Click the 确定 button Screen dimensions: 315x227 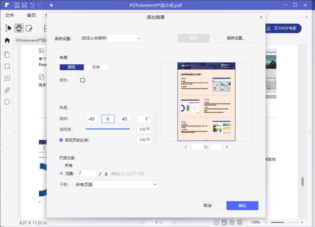242,205
